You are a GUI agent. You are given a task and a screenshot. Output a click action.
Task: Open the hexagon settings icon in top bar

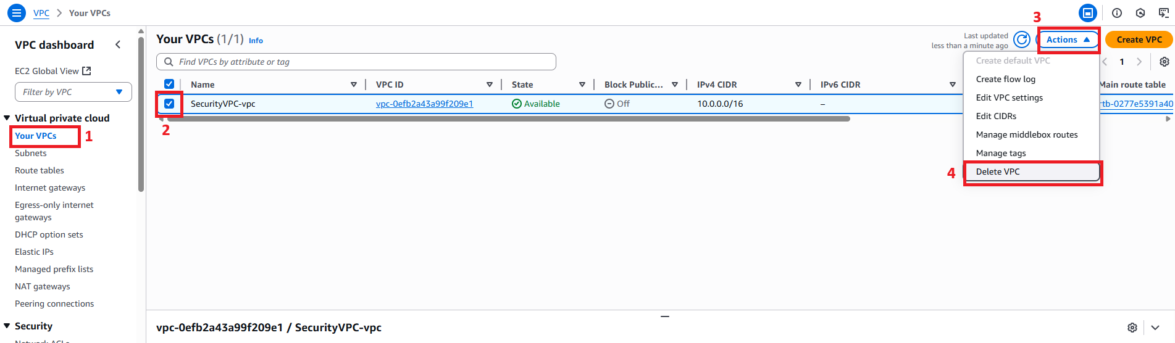[x=1140, y=13]
